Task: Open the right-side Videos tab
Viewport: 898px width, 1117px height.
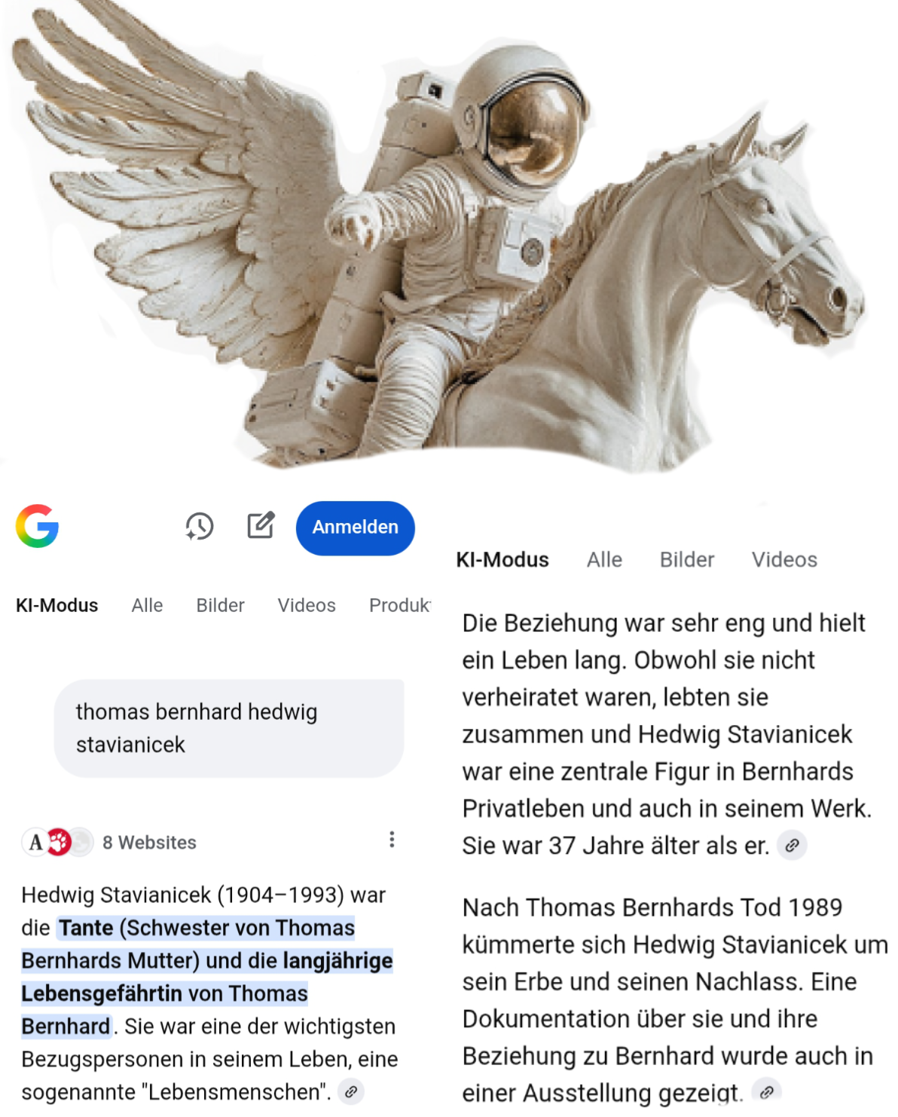Action: pos(784,559)
